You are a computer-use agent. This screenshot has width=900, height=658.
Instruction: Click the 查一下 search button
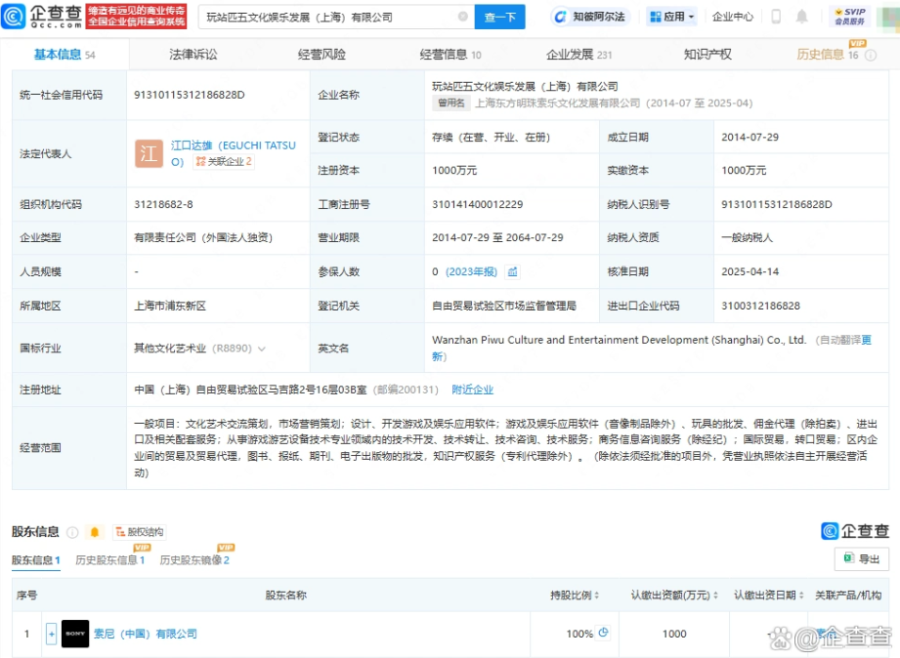tap(498, 17)
